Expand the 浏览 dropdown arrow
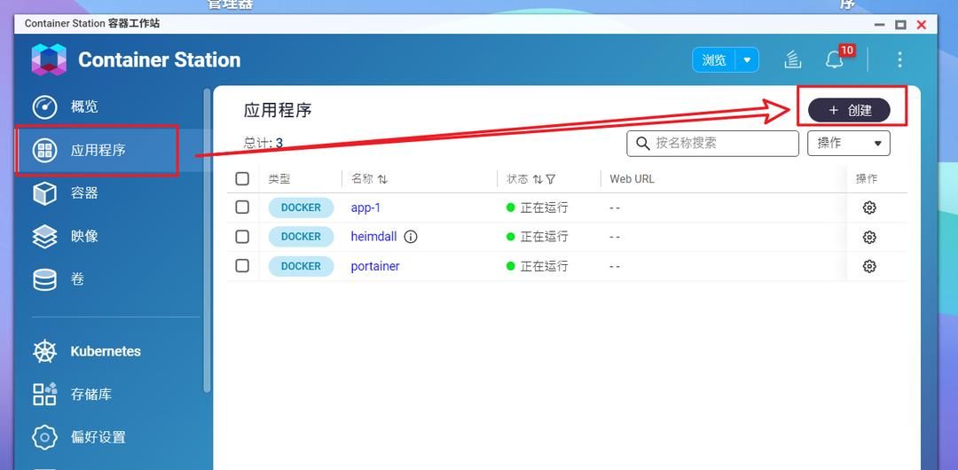The image size is (958, 470). point(747,60)
